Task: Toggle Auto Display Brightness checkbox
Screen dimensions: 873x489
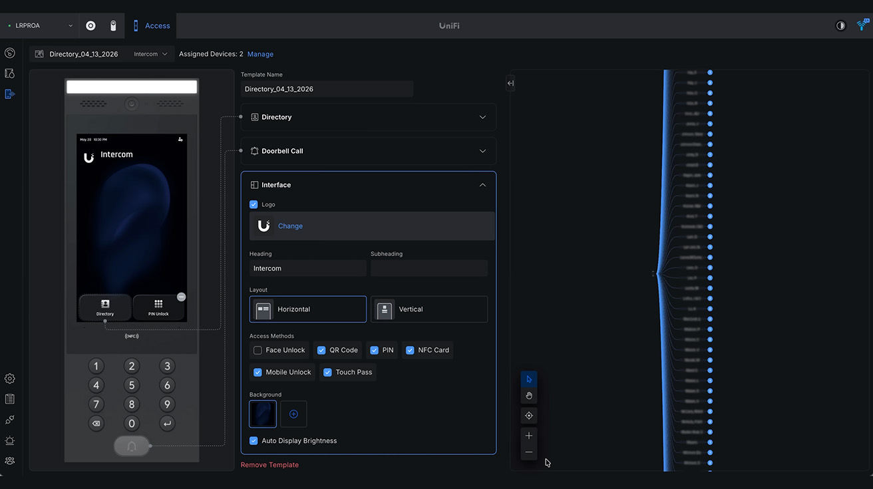Action: [254, 440]
